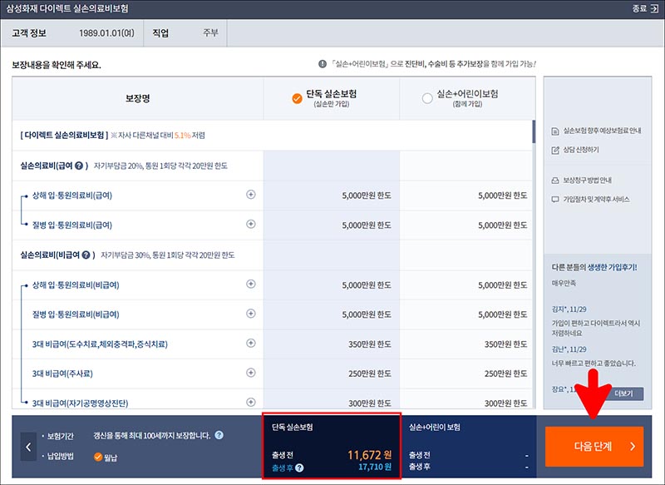
Task: Click chat icon beside 가입절차 서비스
Action: [554, 200]
